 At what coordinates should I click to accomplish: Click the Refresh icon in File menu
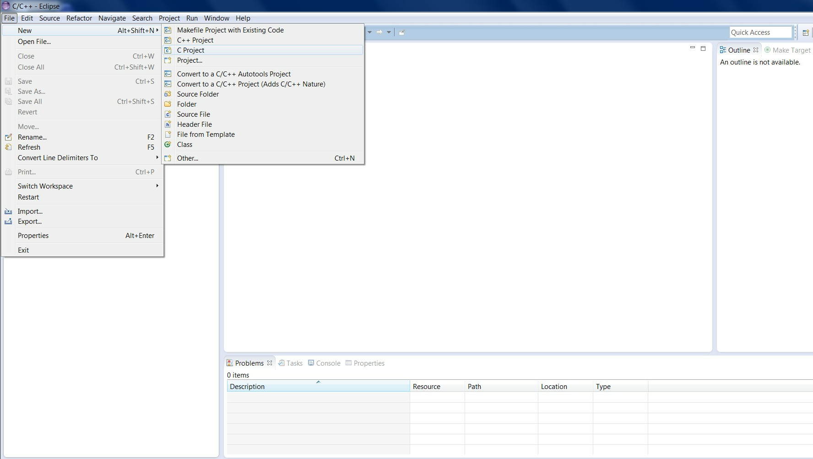8,147
